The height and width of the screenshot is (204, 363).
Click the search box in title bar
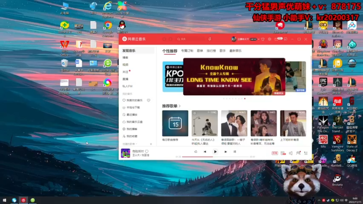point(191,39)
